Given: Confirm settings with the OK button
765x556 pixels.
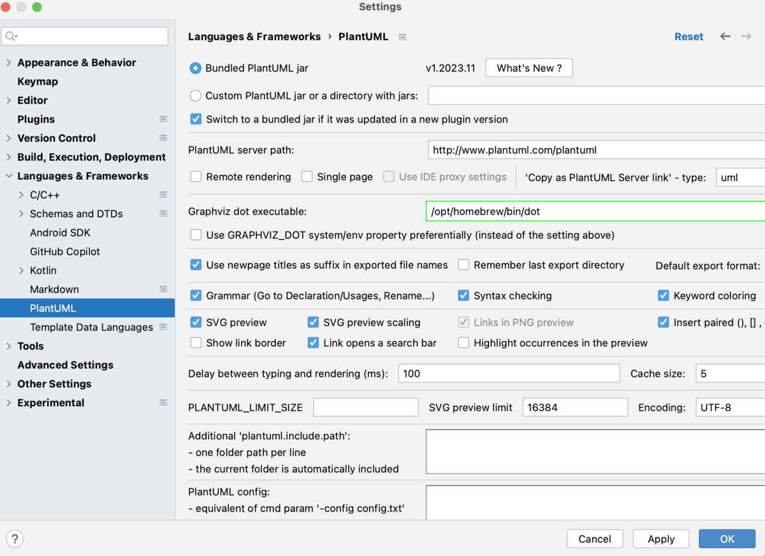Looking at the screenshot, I should click(x=727, y=539).
